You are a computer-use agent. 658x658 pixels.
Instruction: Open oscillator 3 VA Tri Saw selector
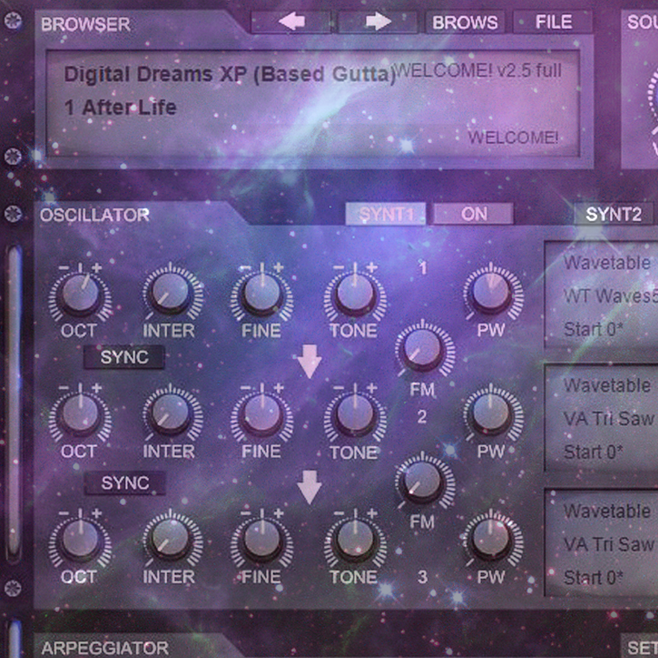coord(609,544)
